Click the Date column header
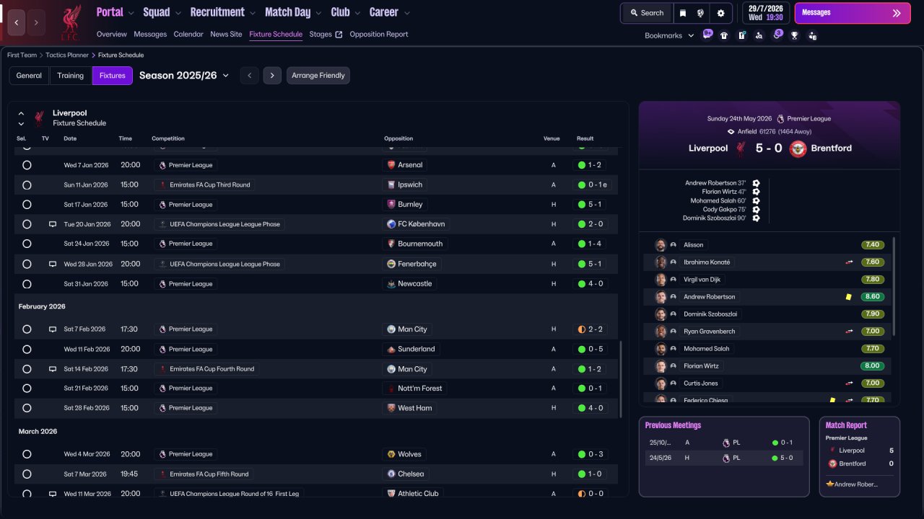Screen dimensions: 924x519 click(x=70, y=138)
